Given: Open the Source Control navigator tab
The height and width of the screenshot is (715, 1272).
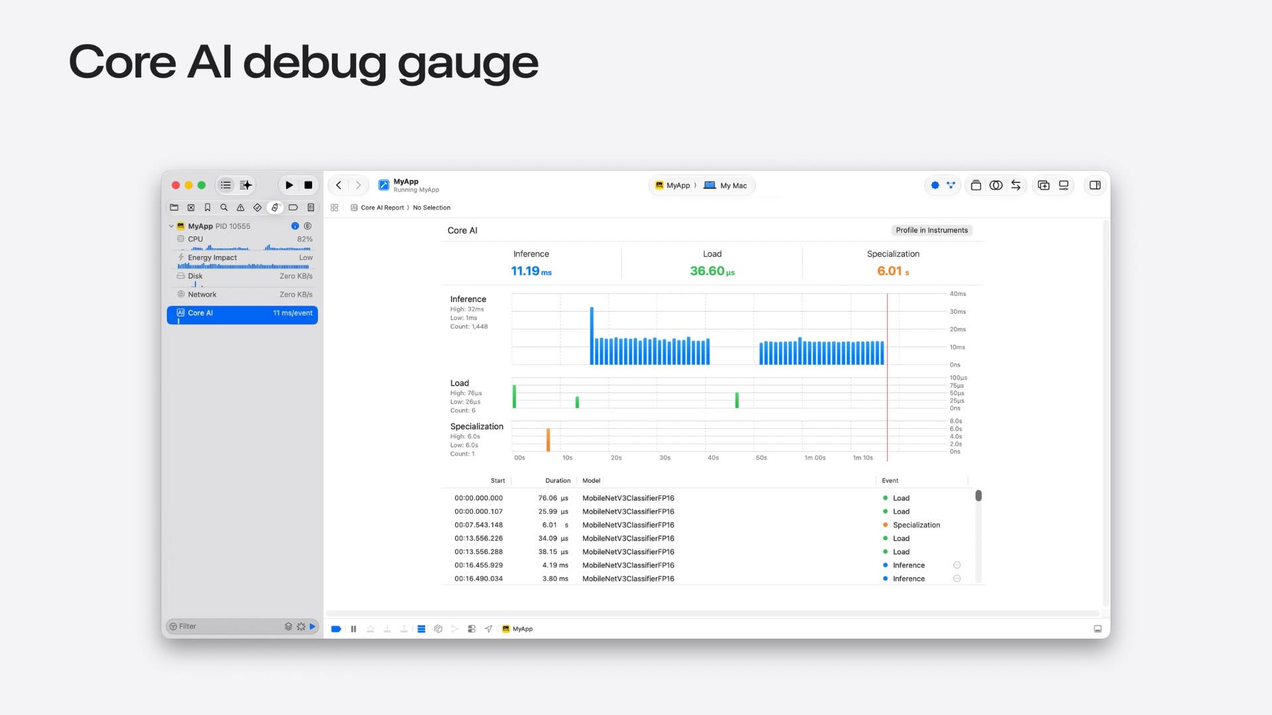Looking at the screenshot, I should pyautogui.click(x=191, y=207).
